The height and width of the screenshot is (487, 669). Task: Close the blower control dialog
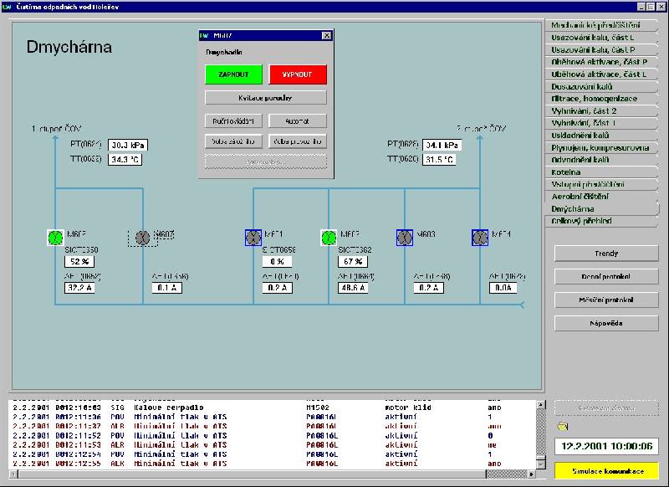point(326,36)
